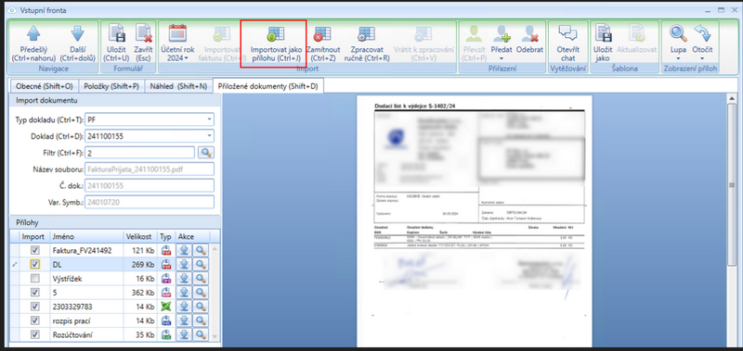
Task: Click Importovat jako přílohu (Ctrl+J)
Action: [x=274, y=44]
